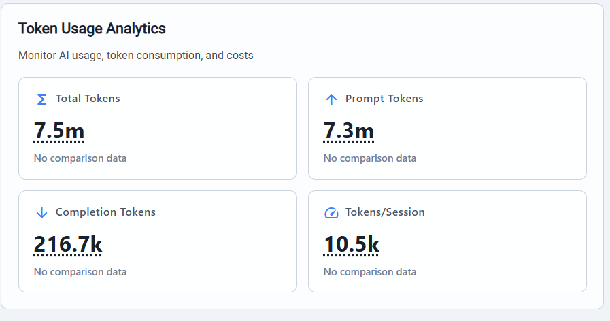This screenshot has width=610, height=321.
Task: Click 'No comparison data' under Prompt Tokens
Action: (x=370, y=158)
